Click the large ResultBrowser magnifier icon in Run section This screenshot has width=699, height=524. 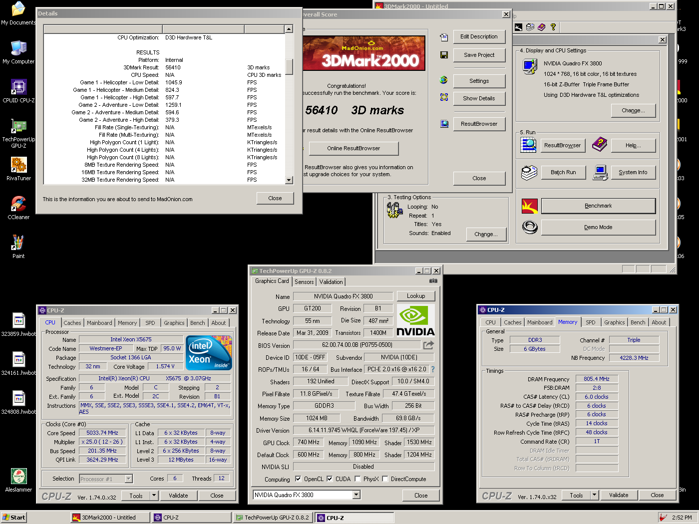pyautogui.click(x=529, y=145)
